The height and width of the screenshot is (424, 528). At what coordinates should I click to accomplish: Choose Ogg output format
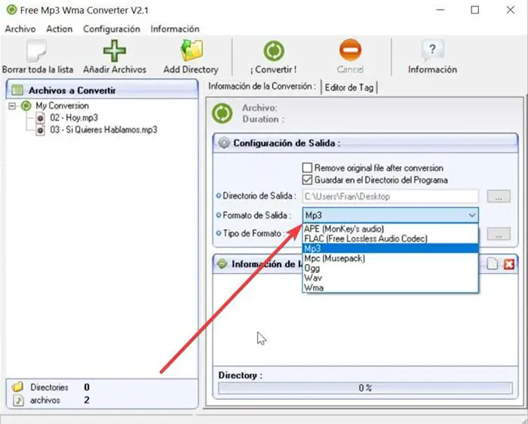point(390,268)
